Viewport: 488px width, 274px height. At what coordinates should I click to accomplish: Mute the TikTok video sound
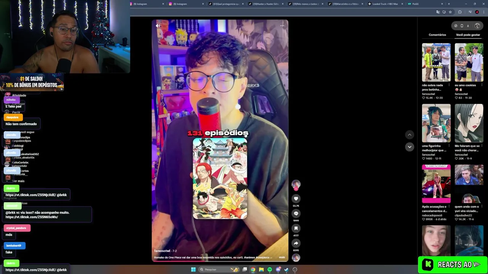(x=158, y=26)
